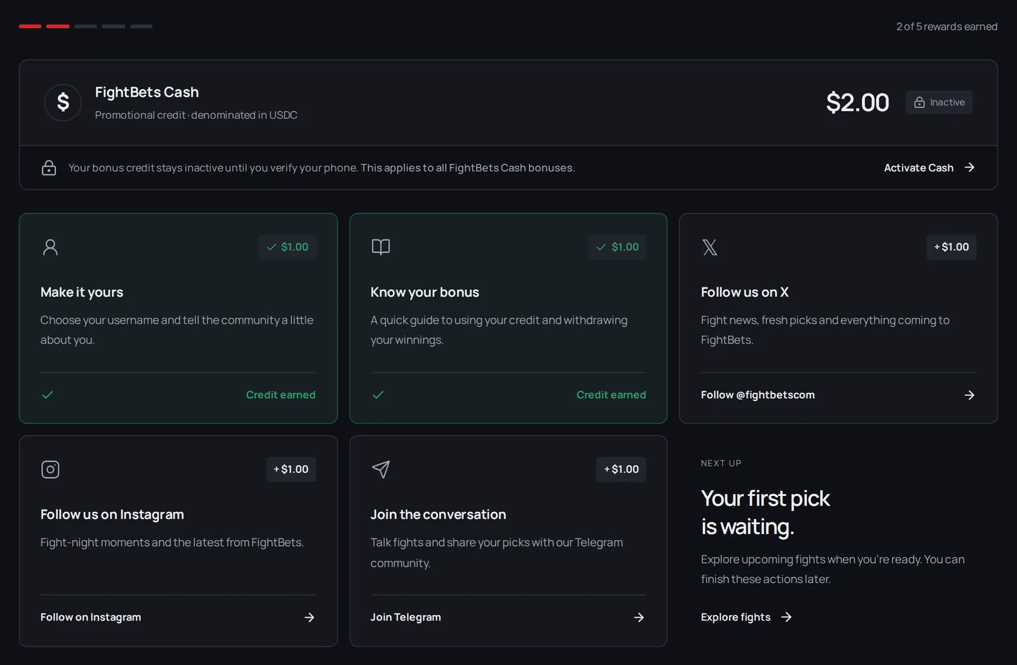This screenshot has height=665, width=1017.
Task: Click the NEXT UP label
Action: click(x=721, y=463)
